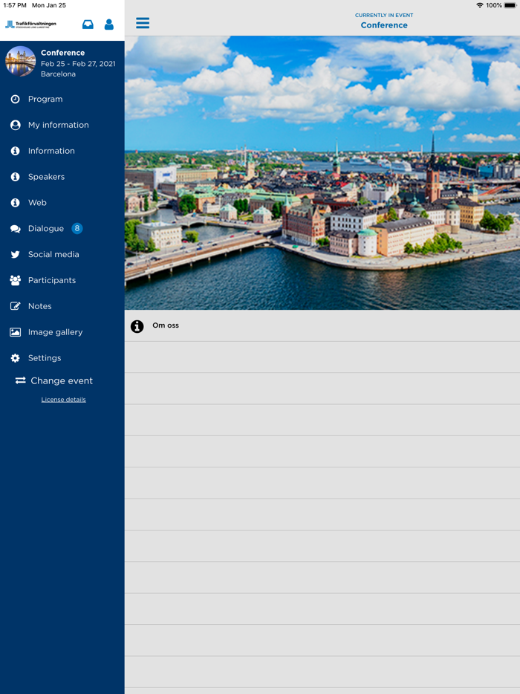Tap the Conference event thumbnail image

coord(20,62)
